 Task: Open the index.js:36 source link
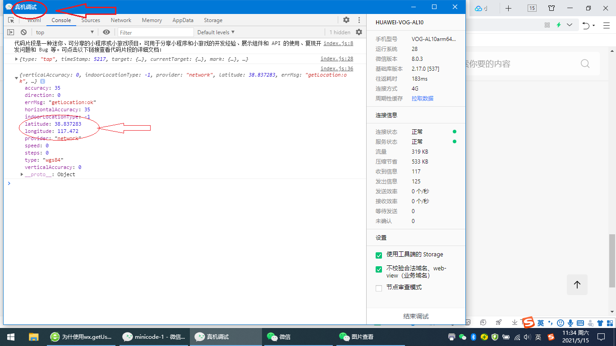click(337, 68)
